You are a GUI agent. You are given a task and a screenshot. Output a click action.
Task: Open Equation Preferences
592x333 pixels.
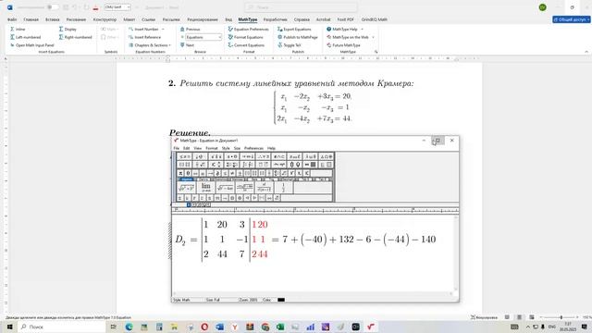point(249,29)
